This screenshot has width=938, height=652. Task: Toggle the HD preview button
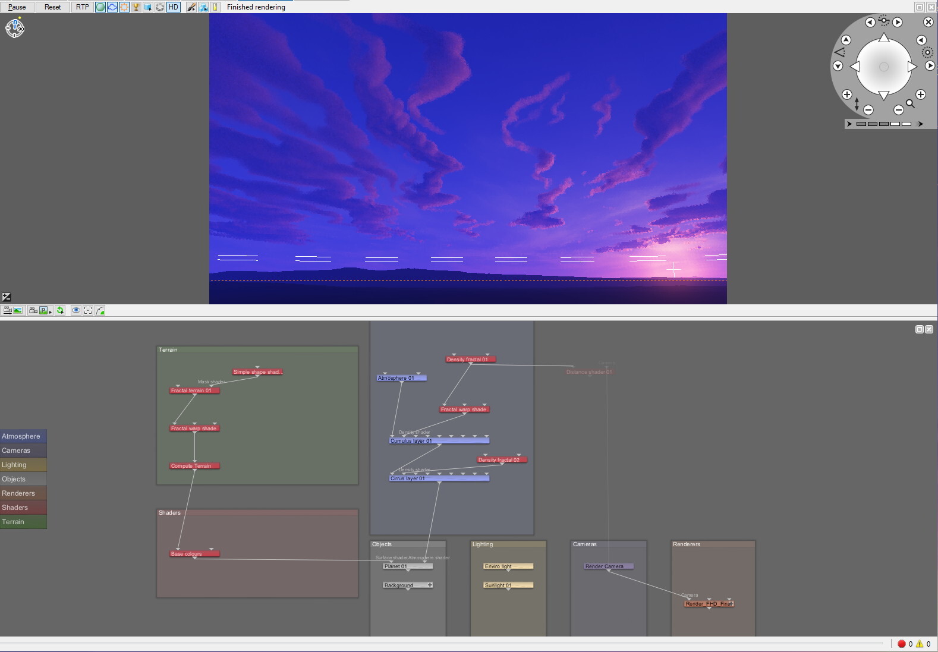pyautogui.click(x=173, y=7)
